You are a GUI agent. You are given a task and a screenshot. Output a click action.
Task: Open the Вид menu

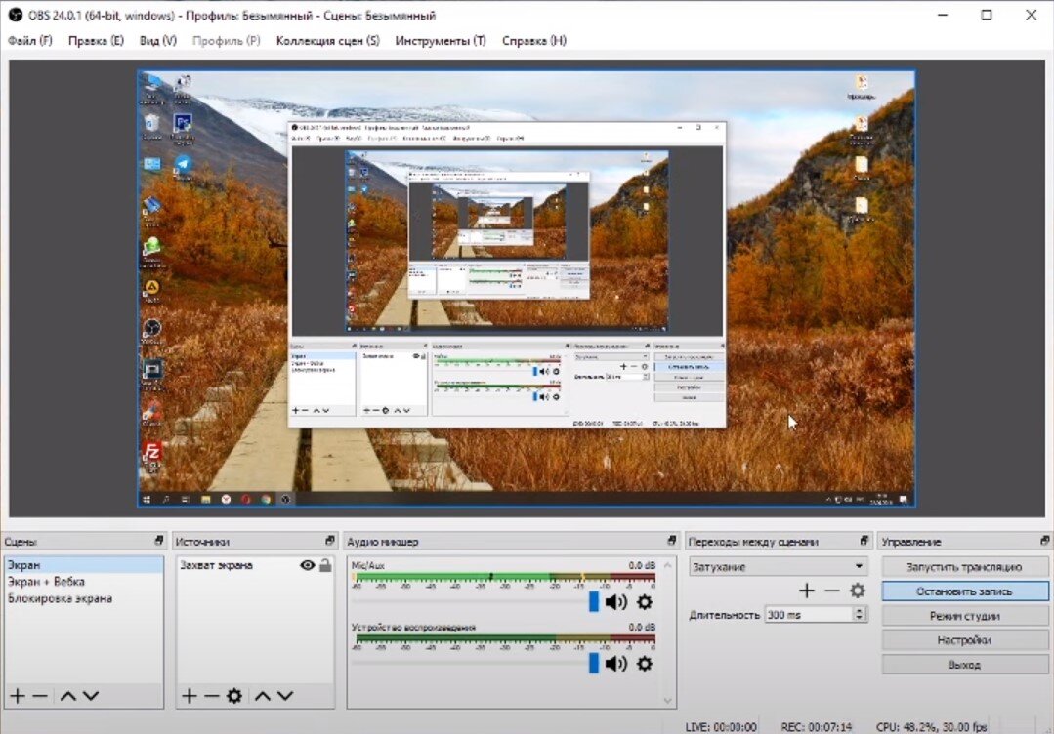coord(158,40)
